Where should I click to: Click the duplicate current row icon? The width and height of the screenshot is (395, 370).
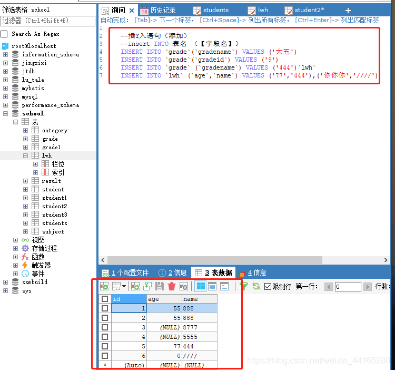147,286
